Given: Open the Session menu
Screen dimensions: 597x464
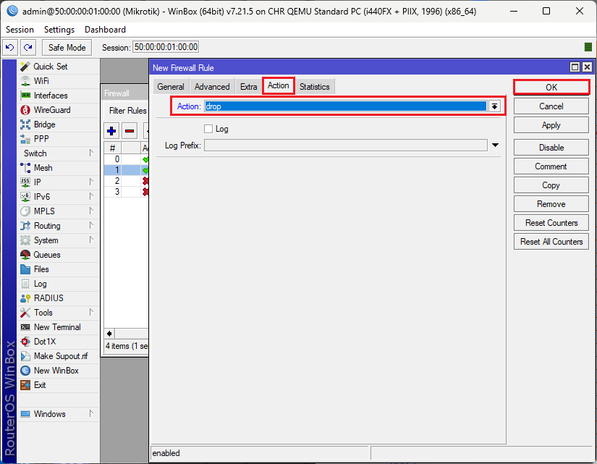Looking at the screenshot, I should click(x=20, y=30).
